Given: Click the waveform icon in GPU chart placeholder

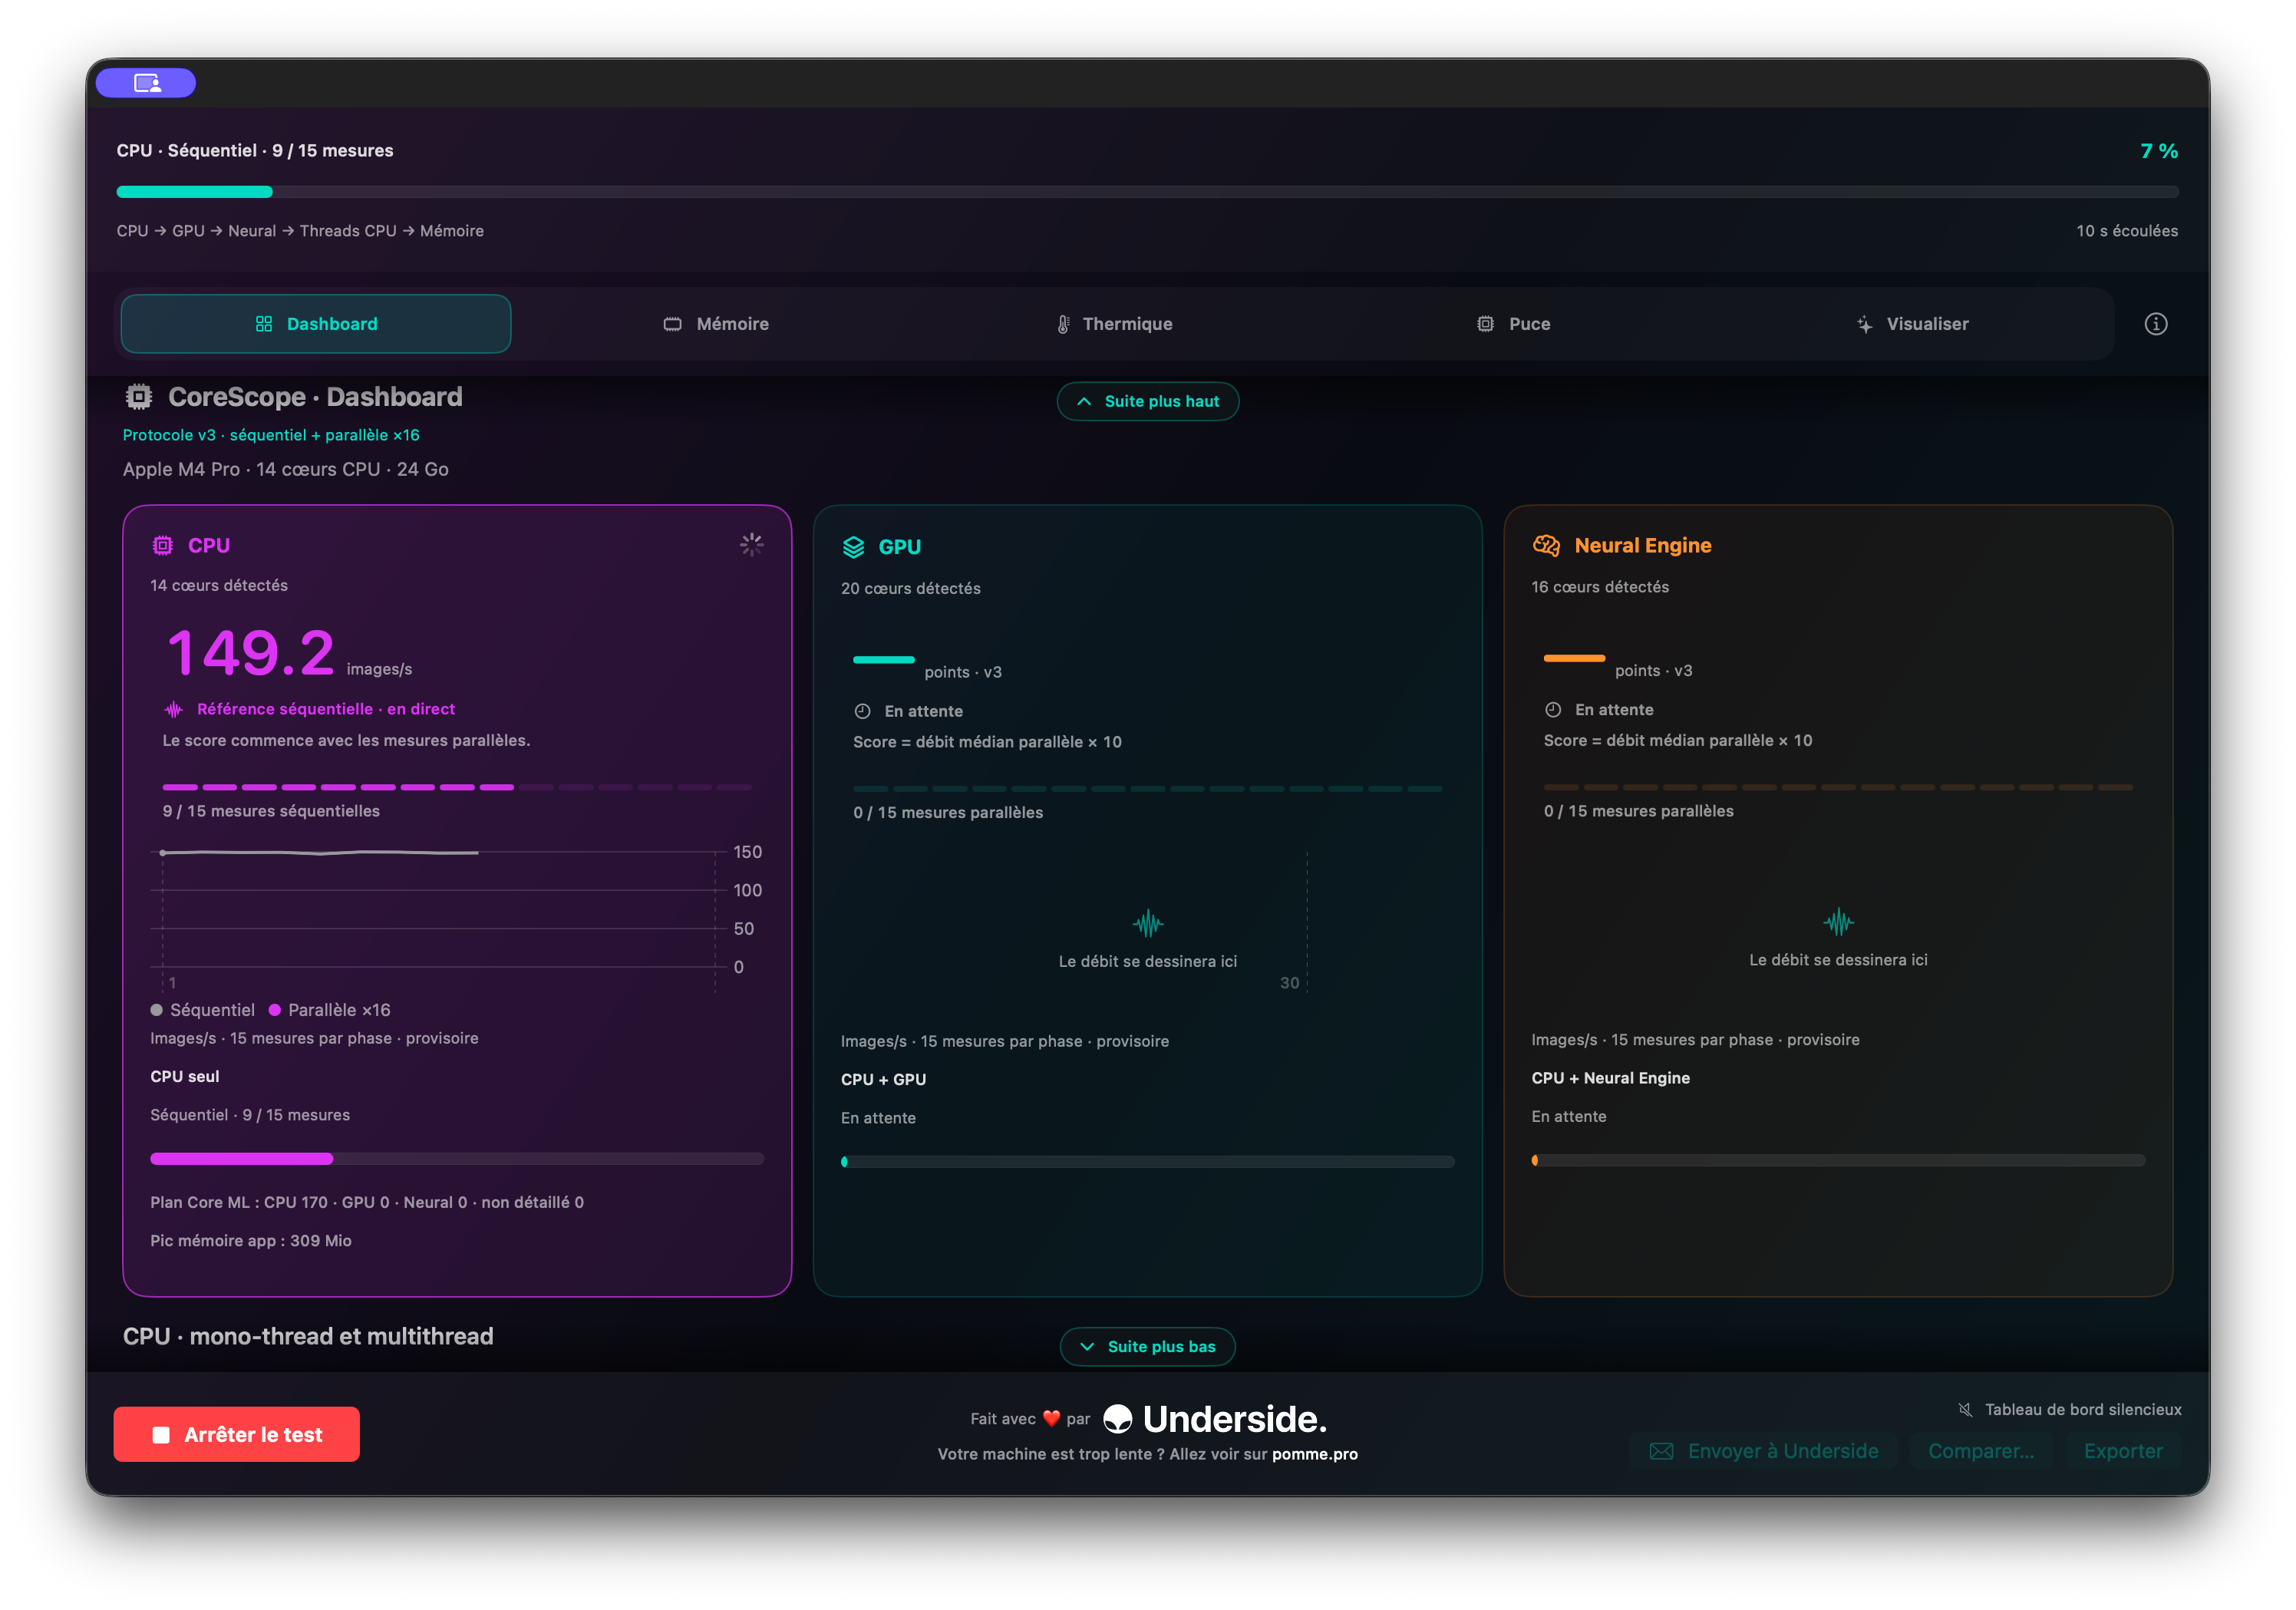Looking at the screenshot, I should [1148, 923].
